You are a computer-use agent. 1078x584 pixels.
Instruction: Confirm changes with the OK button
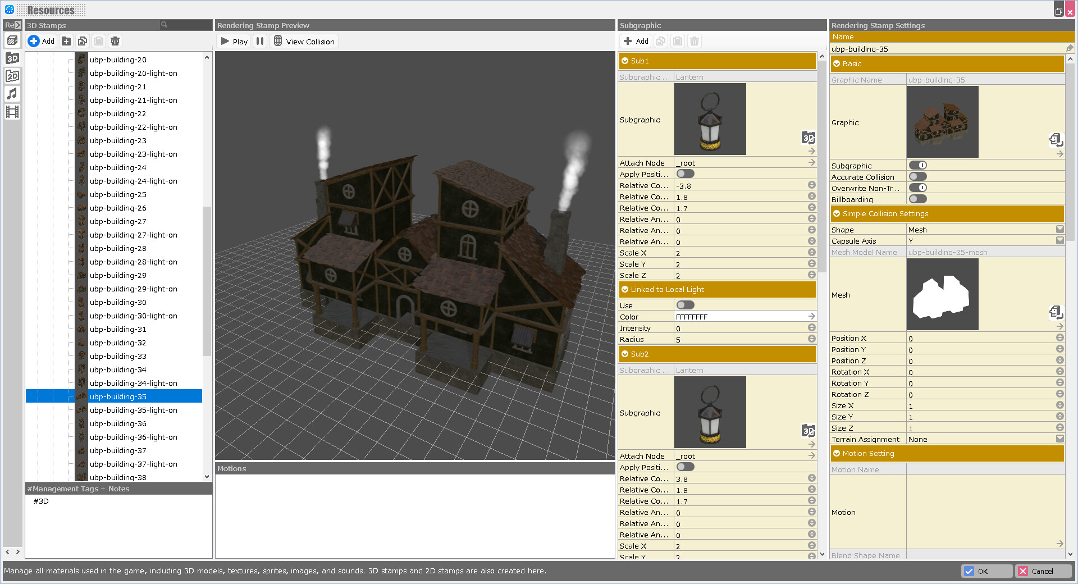click(x=986, y=571)
